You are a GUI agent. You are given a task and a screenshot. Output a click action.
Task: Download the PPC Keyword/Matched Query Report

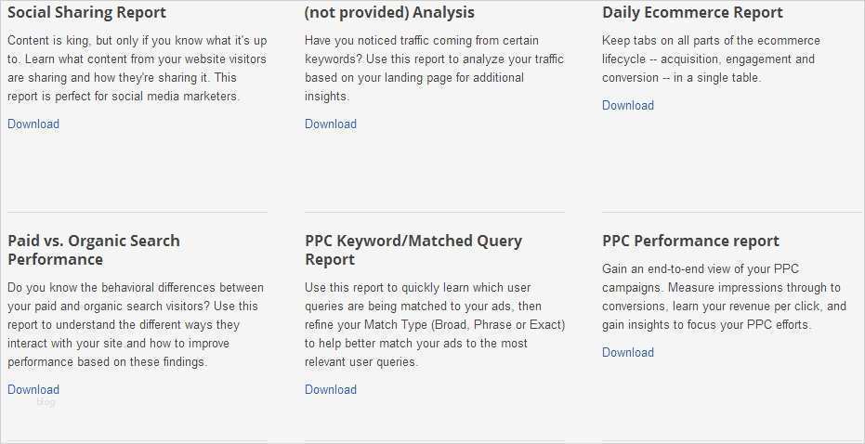(x=331, y=389)
